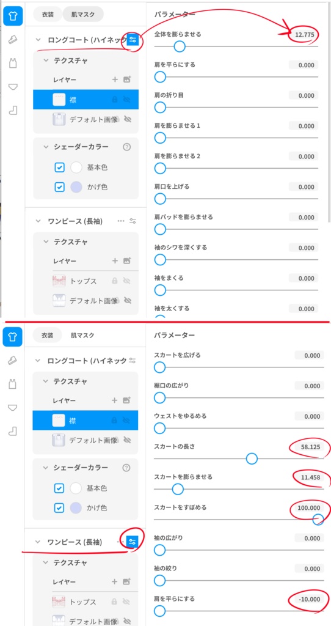Image resolution: width=331 pixels, height=626 pixels.
Task: Collapse the ワンピース (長袖) chevron in upper capture
Action: (x=38, y=221)
